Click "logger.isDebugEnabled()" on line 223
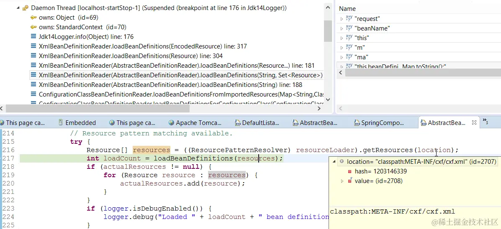 click(153, 209)
